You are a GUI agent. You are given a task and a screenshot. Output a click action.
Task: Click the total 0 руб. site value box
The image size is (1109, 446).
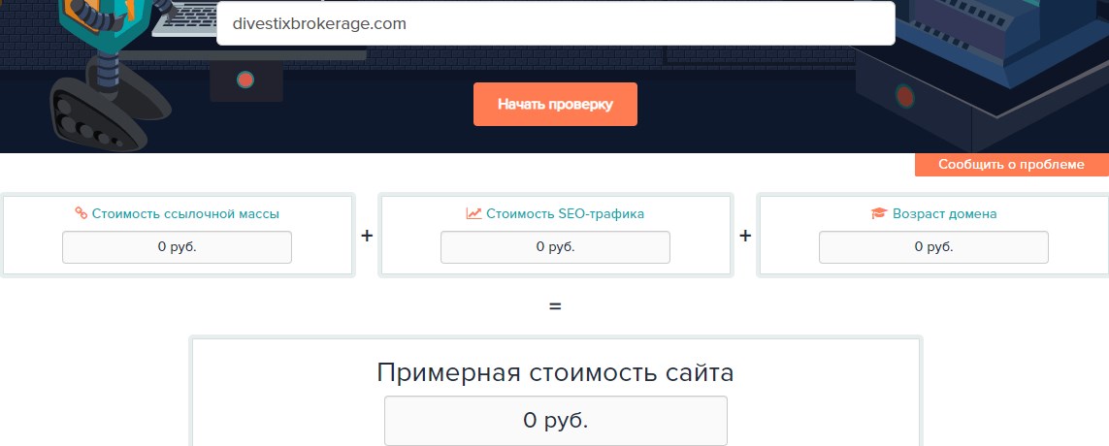(555, 421)
